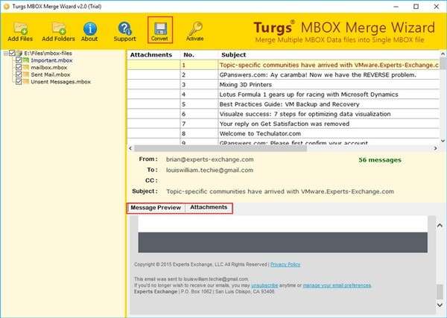Uncheck the Important.mbox checkbox
This screenshot has width=447, height=318.
(x=19, y=60)
